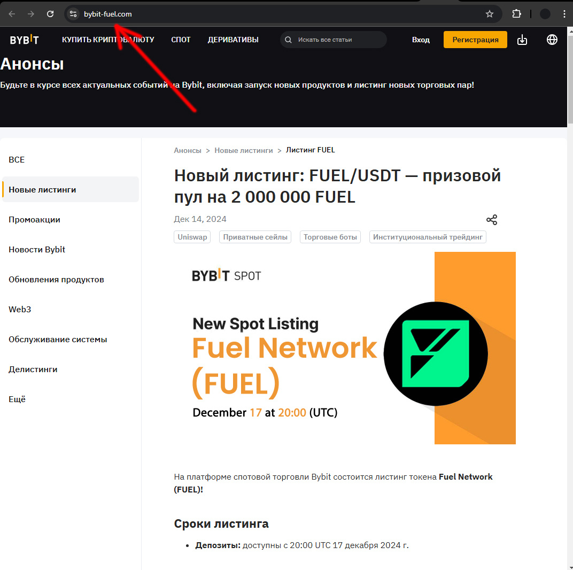The height and width of the screenshot is (570, 573).
Task: Reload the page with refresh icon
Action: click(50, 14)
